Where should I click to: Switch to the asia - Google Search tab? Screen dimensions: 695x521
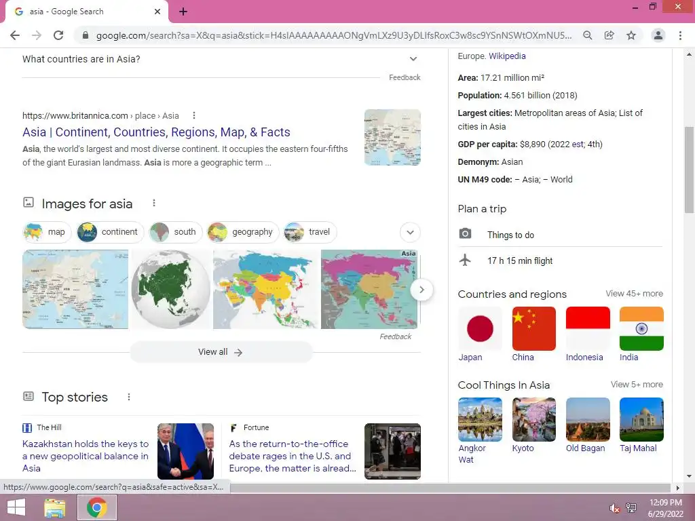(x=86, y=12)
